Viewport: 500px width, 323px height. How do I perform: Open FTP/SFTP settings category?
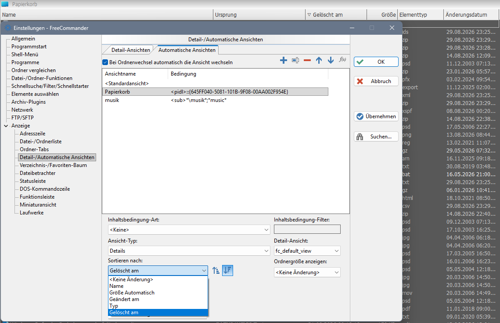[x=22, y=118]
